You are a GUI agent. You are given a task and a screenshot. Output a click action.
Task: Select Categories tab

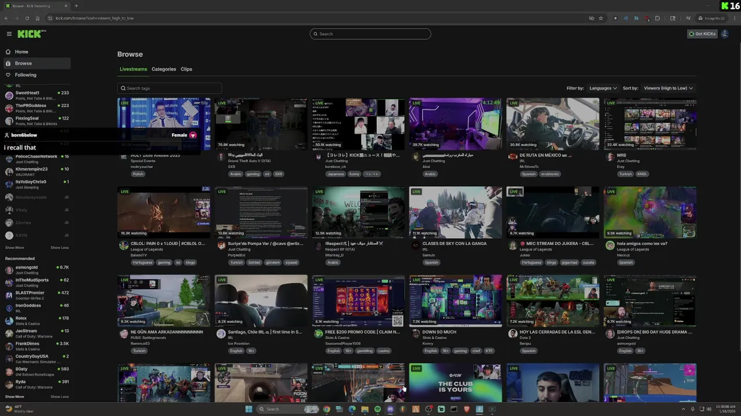pyautogui.click(x=164, y=69)
